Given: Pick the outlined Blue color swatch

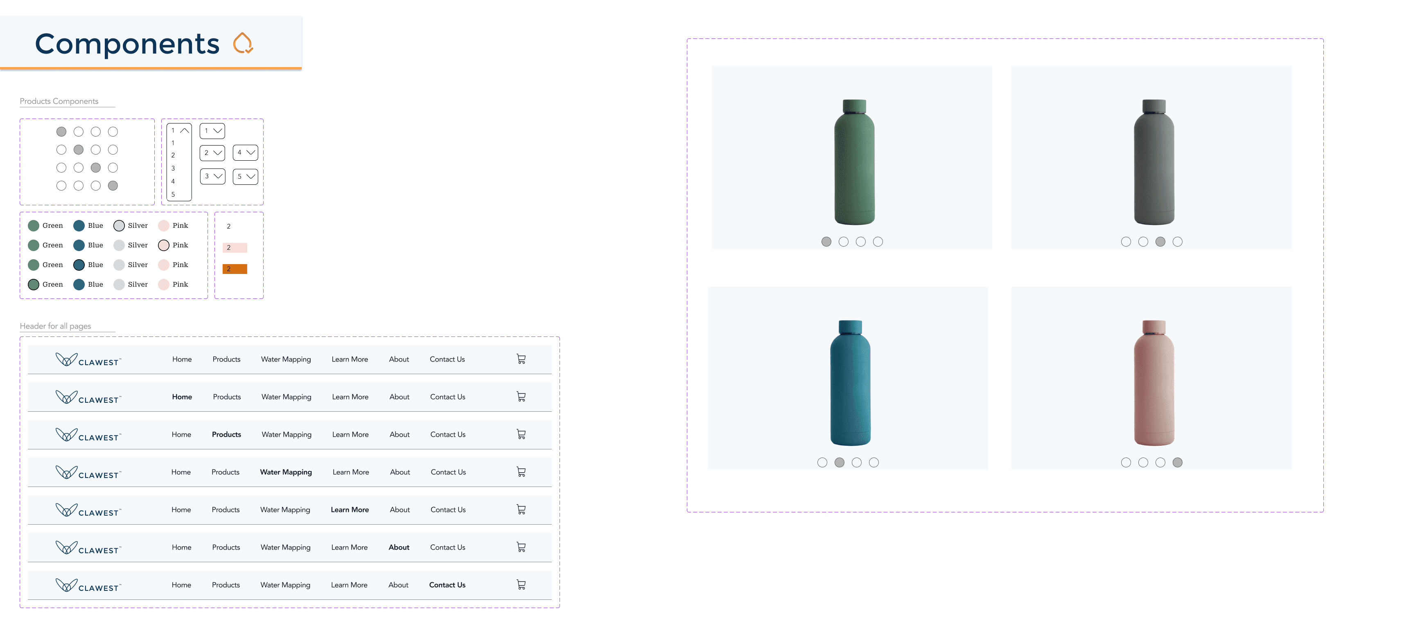Looking at the screenshot, I should point(79,265).
